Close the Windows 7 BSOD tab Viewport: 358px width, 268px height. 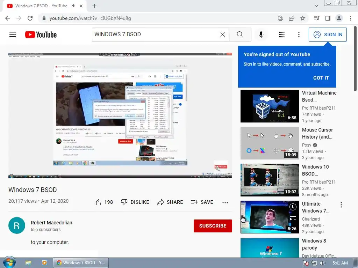[81, 6]
